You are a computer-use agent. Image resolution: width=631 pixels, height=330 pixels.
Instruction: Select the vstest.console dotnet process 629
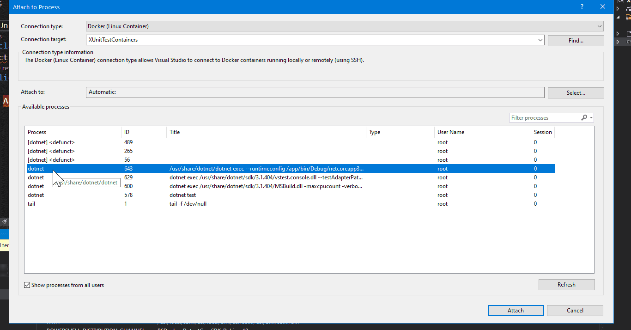(x=266, y=177)
